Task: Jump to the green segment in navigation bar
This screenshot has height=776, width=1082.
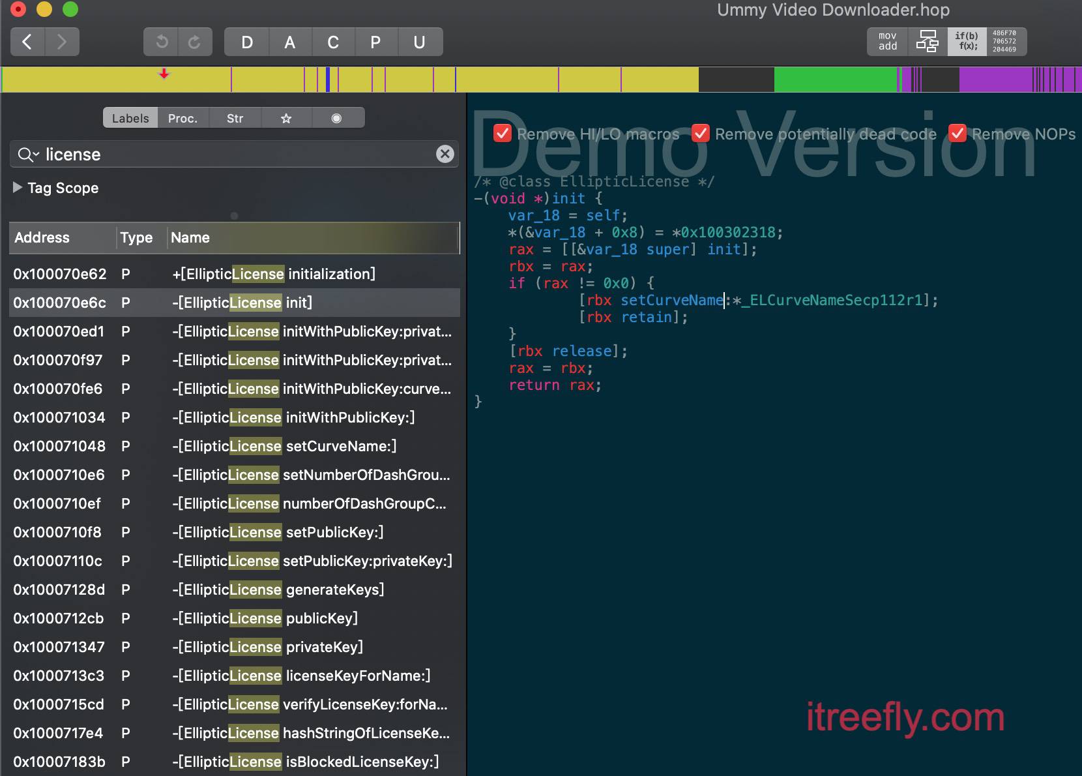Action: click(x=836, y=80)
